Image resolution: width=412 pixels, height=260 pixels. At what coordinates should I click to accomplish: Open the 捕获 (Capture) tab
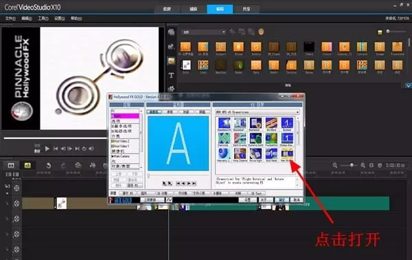coord(194,9)
